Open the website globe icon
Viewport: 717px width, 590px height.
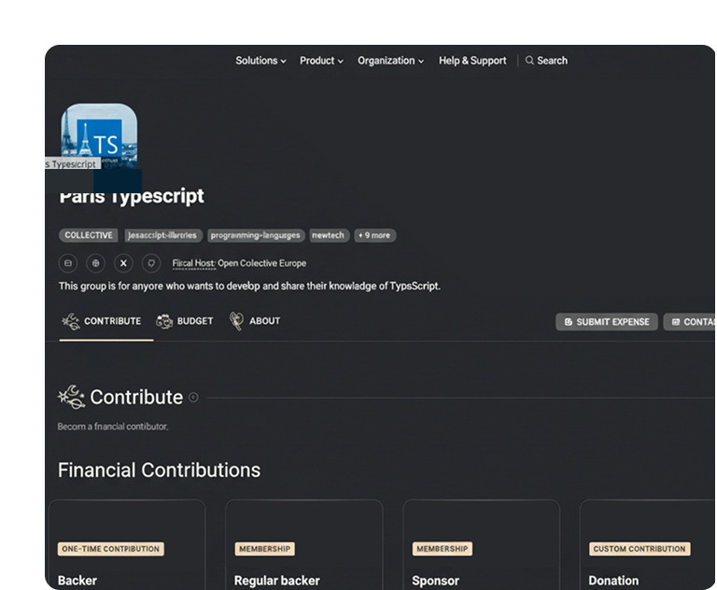(x=95, y=263)
